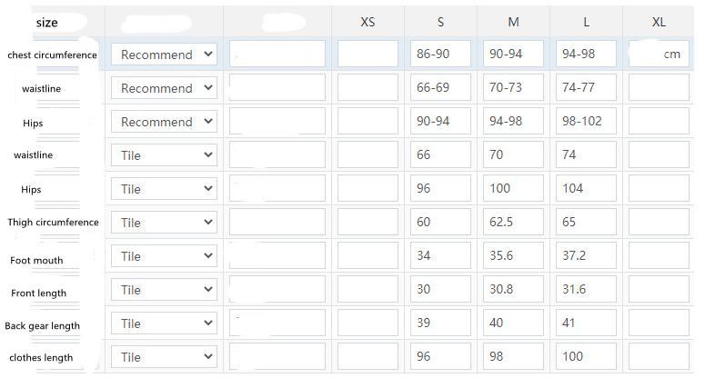Viewport: 705px width, 388px height.
Task: Click the Hips L field showing 98-102
Action: point(586,122)
